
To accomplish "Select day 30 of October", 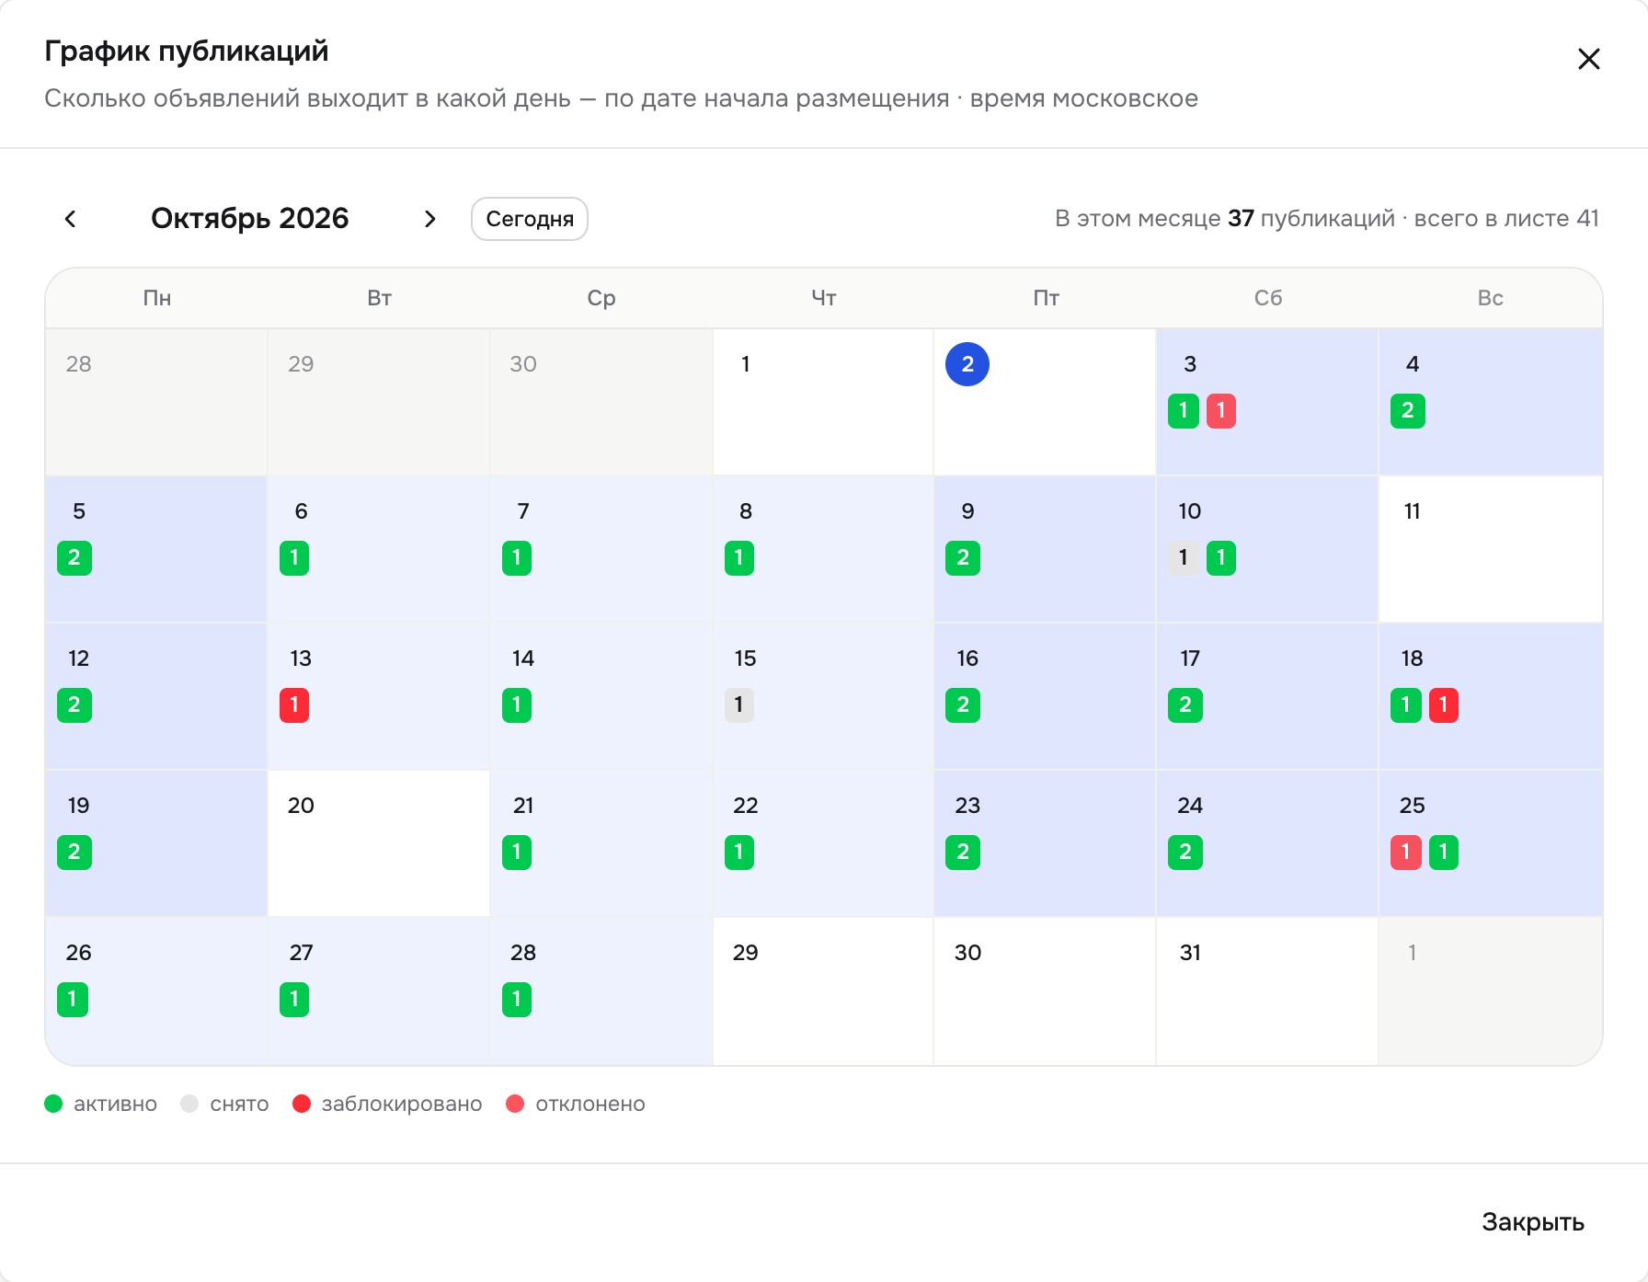I will (1045, 991).
